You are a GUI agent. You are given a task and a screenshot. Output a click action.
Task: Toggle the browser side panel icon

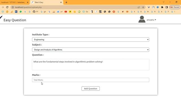coord(167,7)
